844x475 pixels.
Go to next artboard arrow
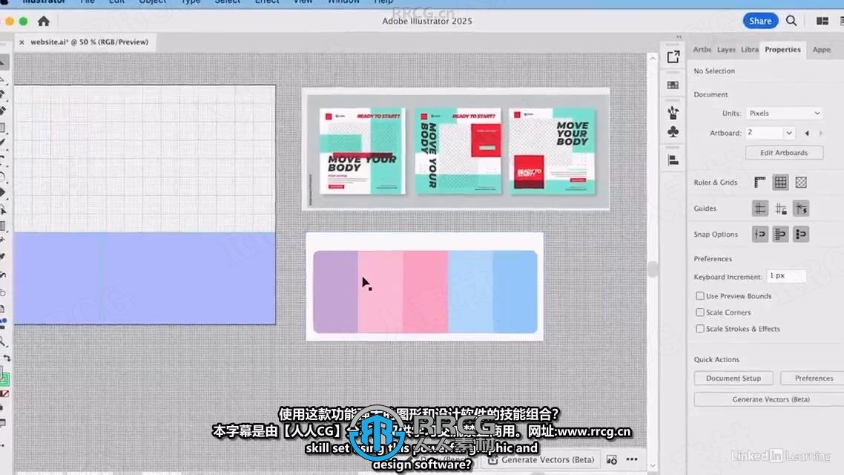[821, 133]
